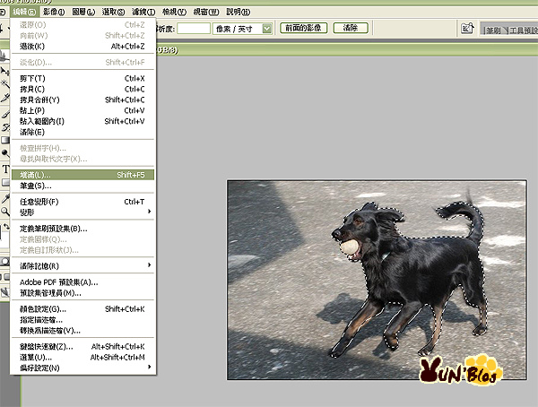The height and width of the screenshot is (407, 538).
Task: Click the dog photo canvas
Action: click(377, 280)
